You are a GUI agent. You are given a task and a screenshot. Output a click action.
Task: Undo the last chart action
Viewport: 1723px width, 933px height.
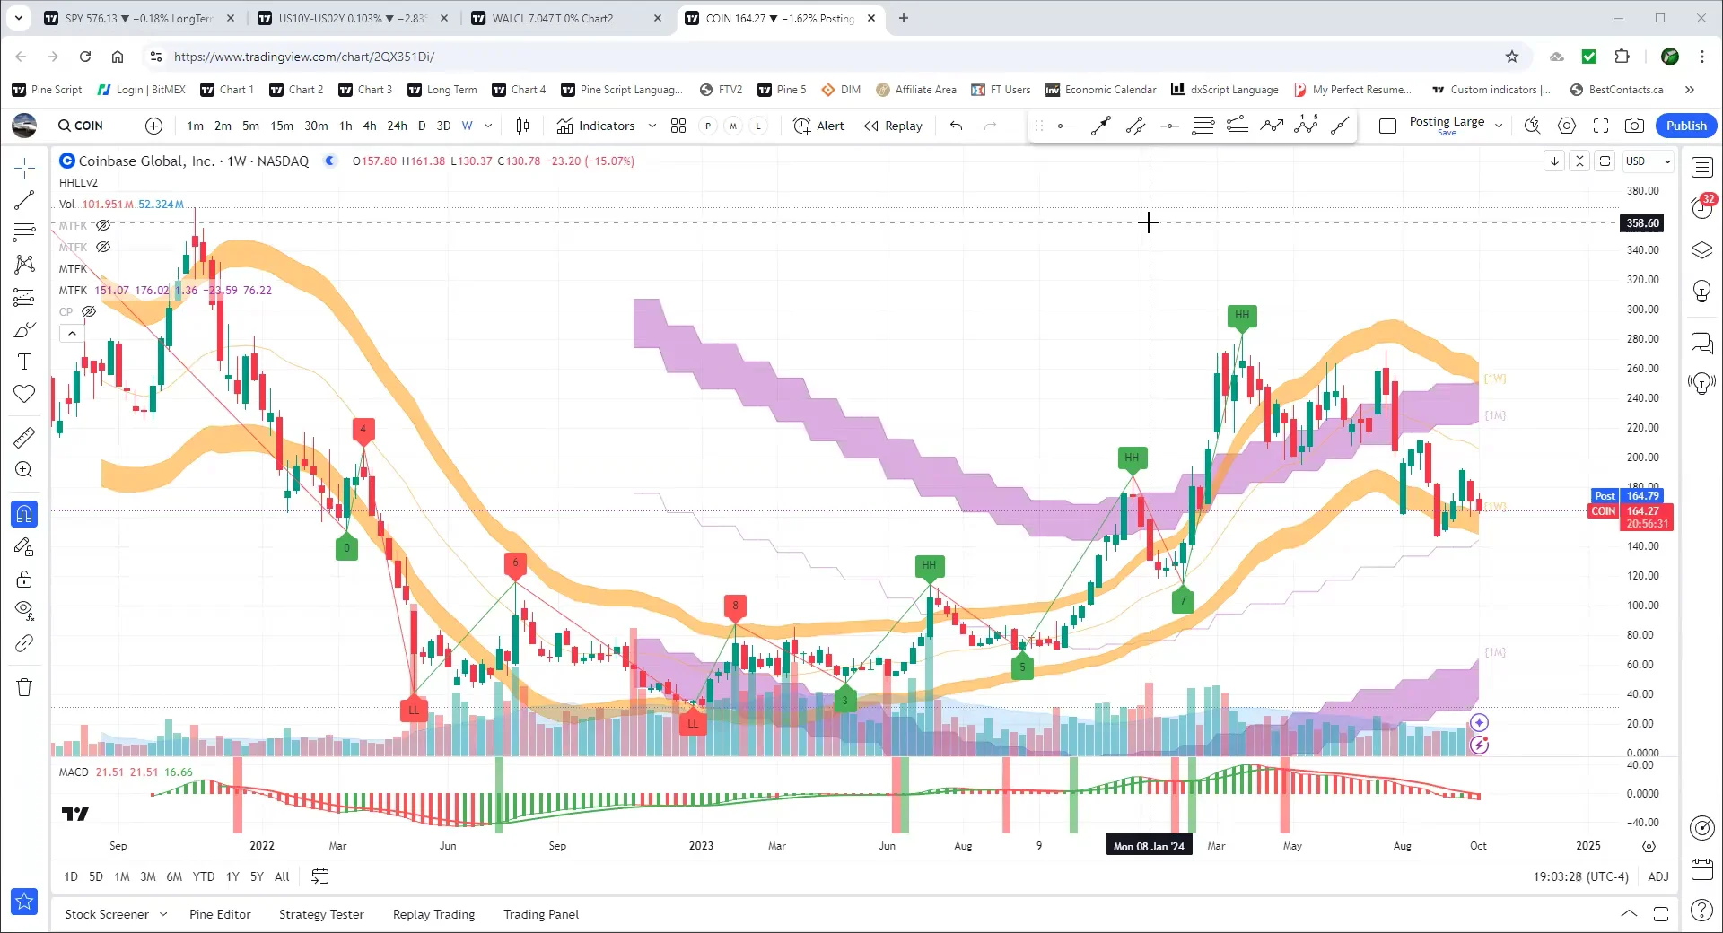coord(956,126)
